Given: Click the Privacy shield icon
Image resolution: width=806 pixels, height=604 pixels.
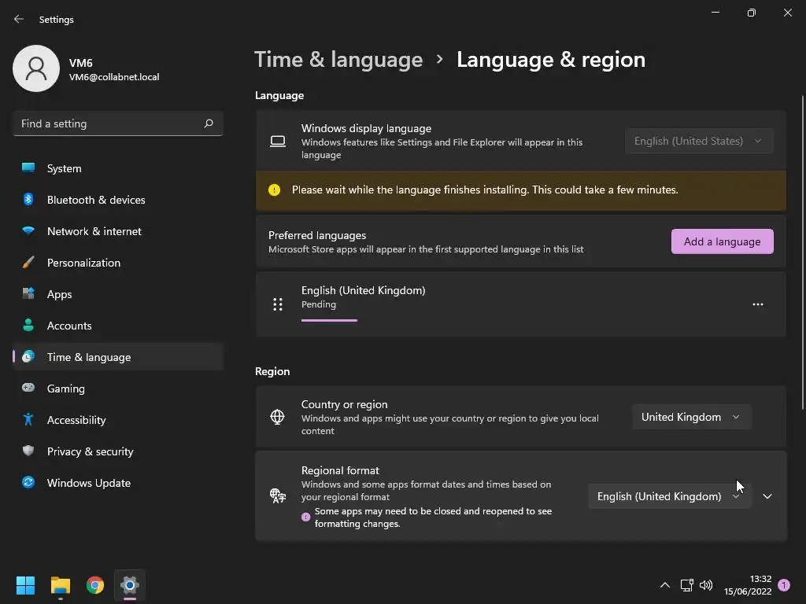Looking at the screenshot, I should 28,451.
